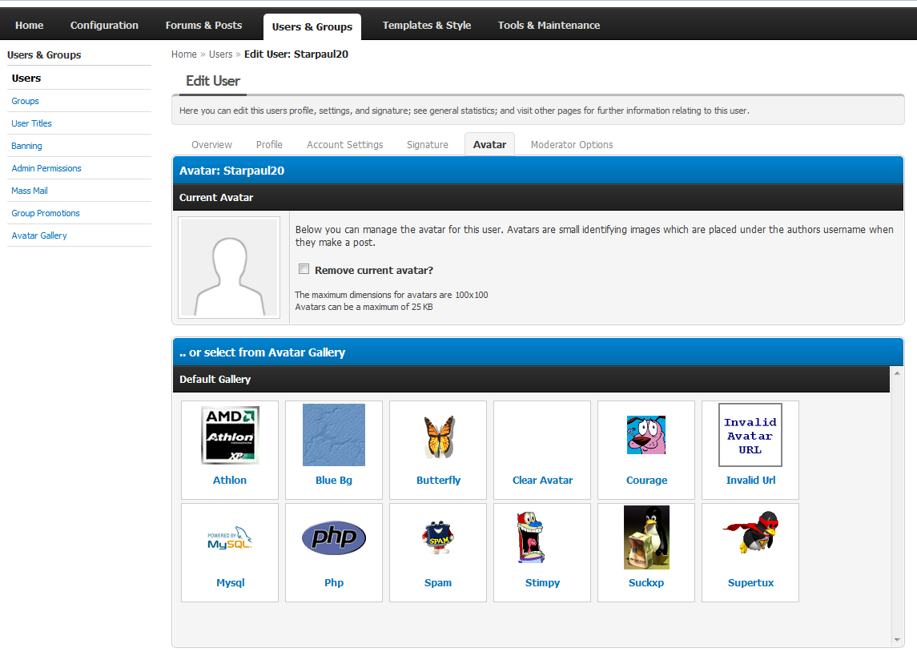Open Users in the sidebar
This screenshot has width=917, height=652.
[26, 78]
